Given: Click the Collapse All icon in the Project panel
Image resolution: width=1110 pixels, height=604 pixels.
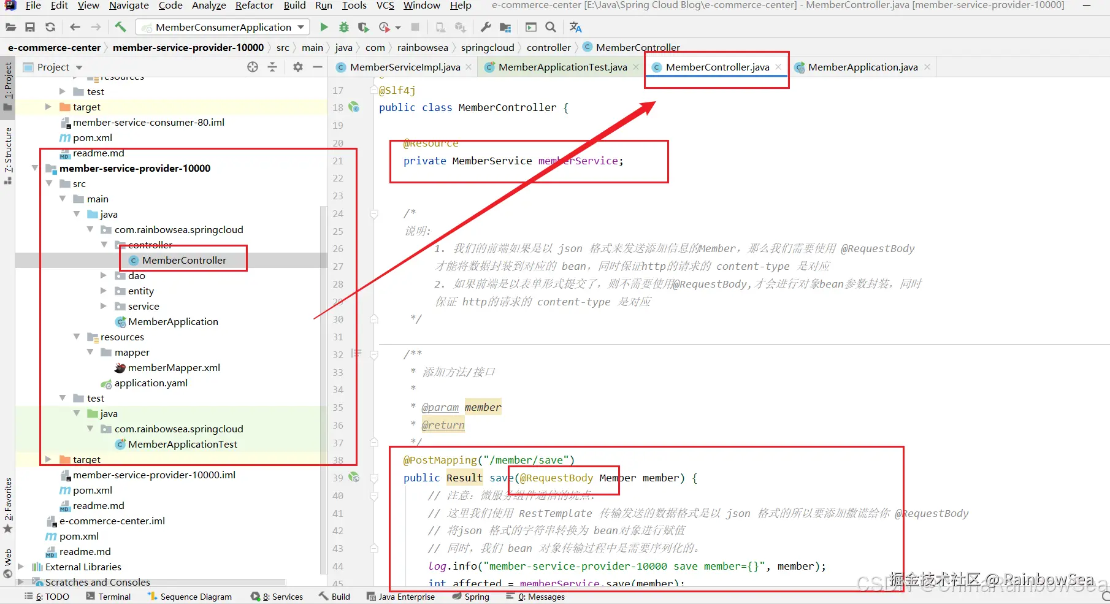Looking at the screenshot, I should click(272, 67).
